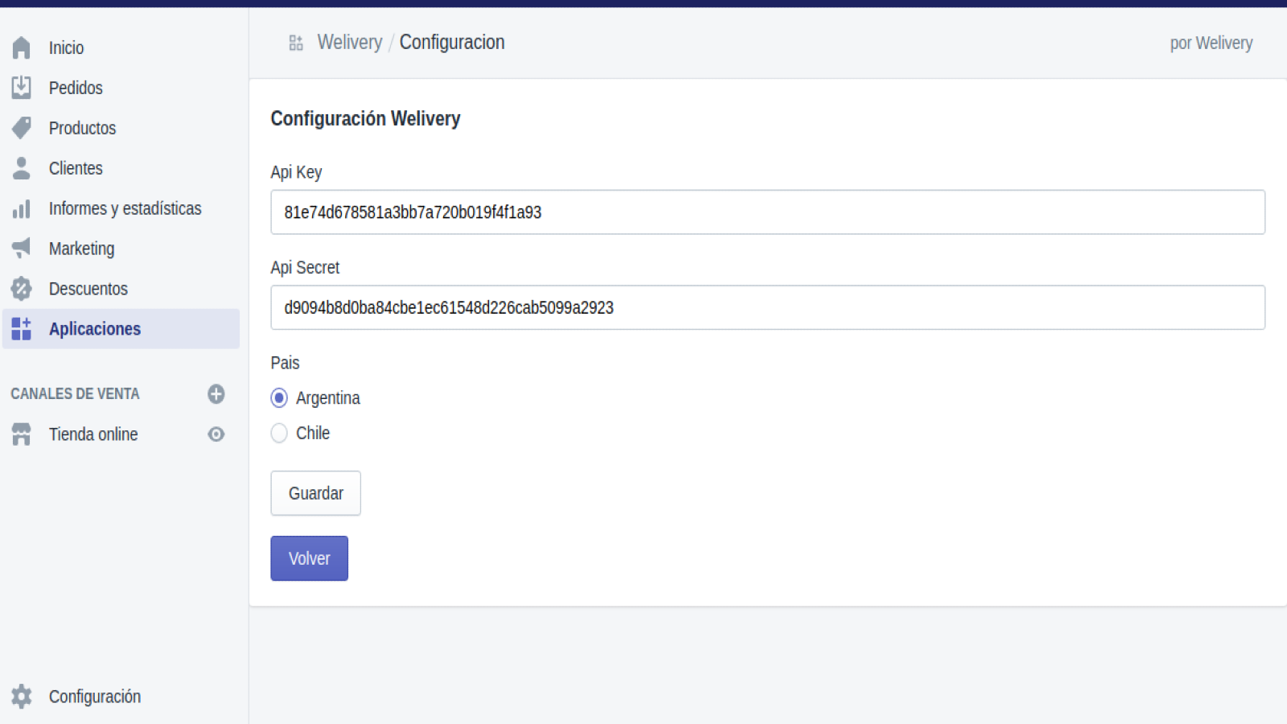This screenshot has height=724, width=1287.
Task: Click the Tienda online store icon
Action: coord(22,434)
